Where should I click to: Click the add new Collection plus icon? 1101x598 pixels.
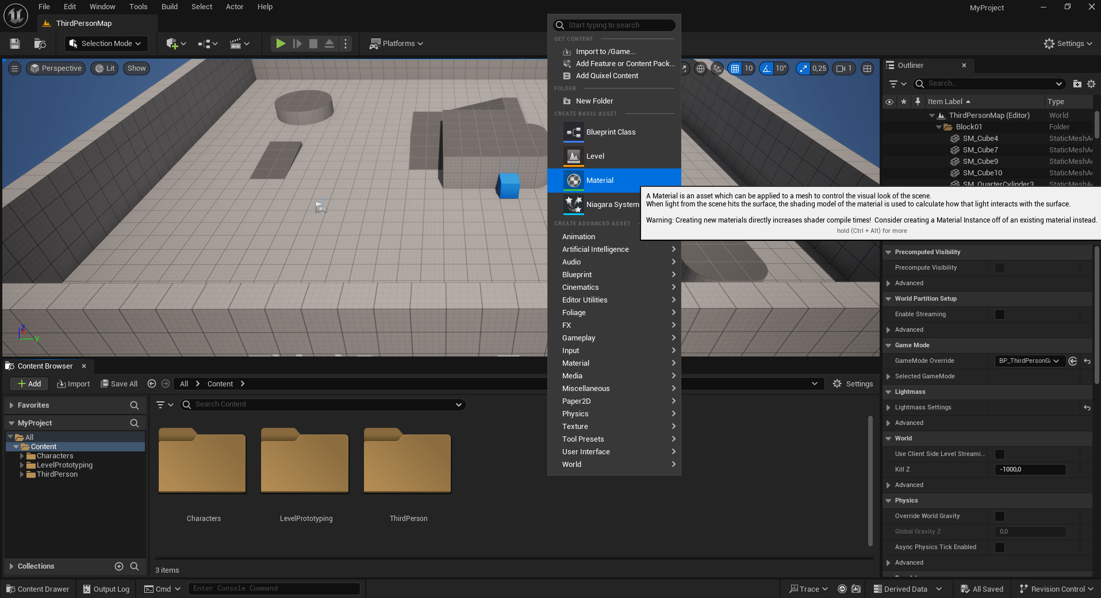tap(119, 566)
